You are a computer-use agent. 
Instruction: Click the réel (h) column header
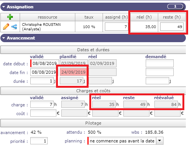144,17
